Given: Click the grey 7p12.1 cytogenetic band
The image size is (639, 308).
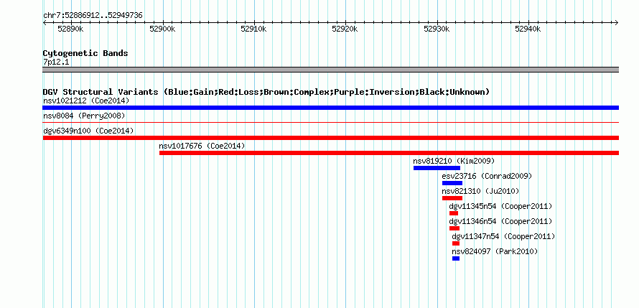Looking at the screenshot, I should coord(330,70).
